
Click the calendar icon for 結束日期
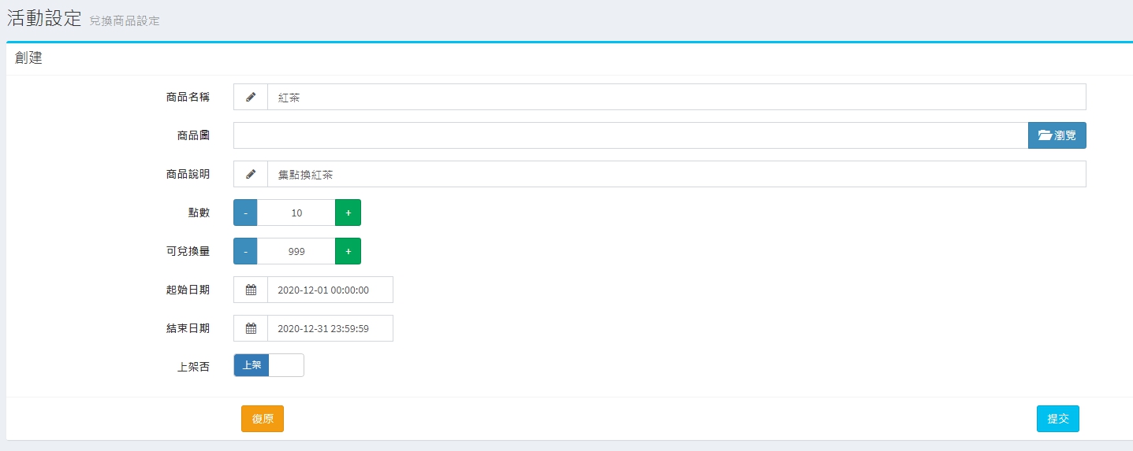(251, 328)
